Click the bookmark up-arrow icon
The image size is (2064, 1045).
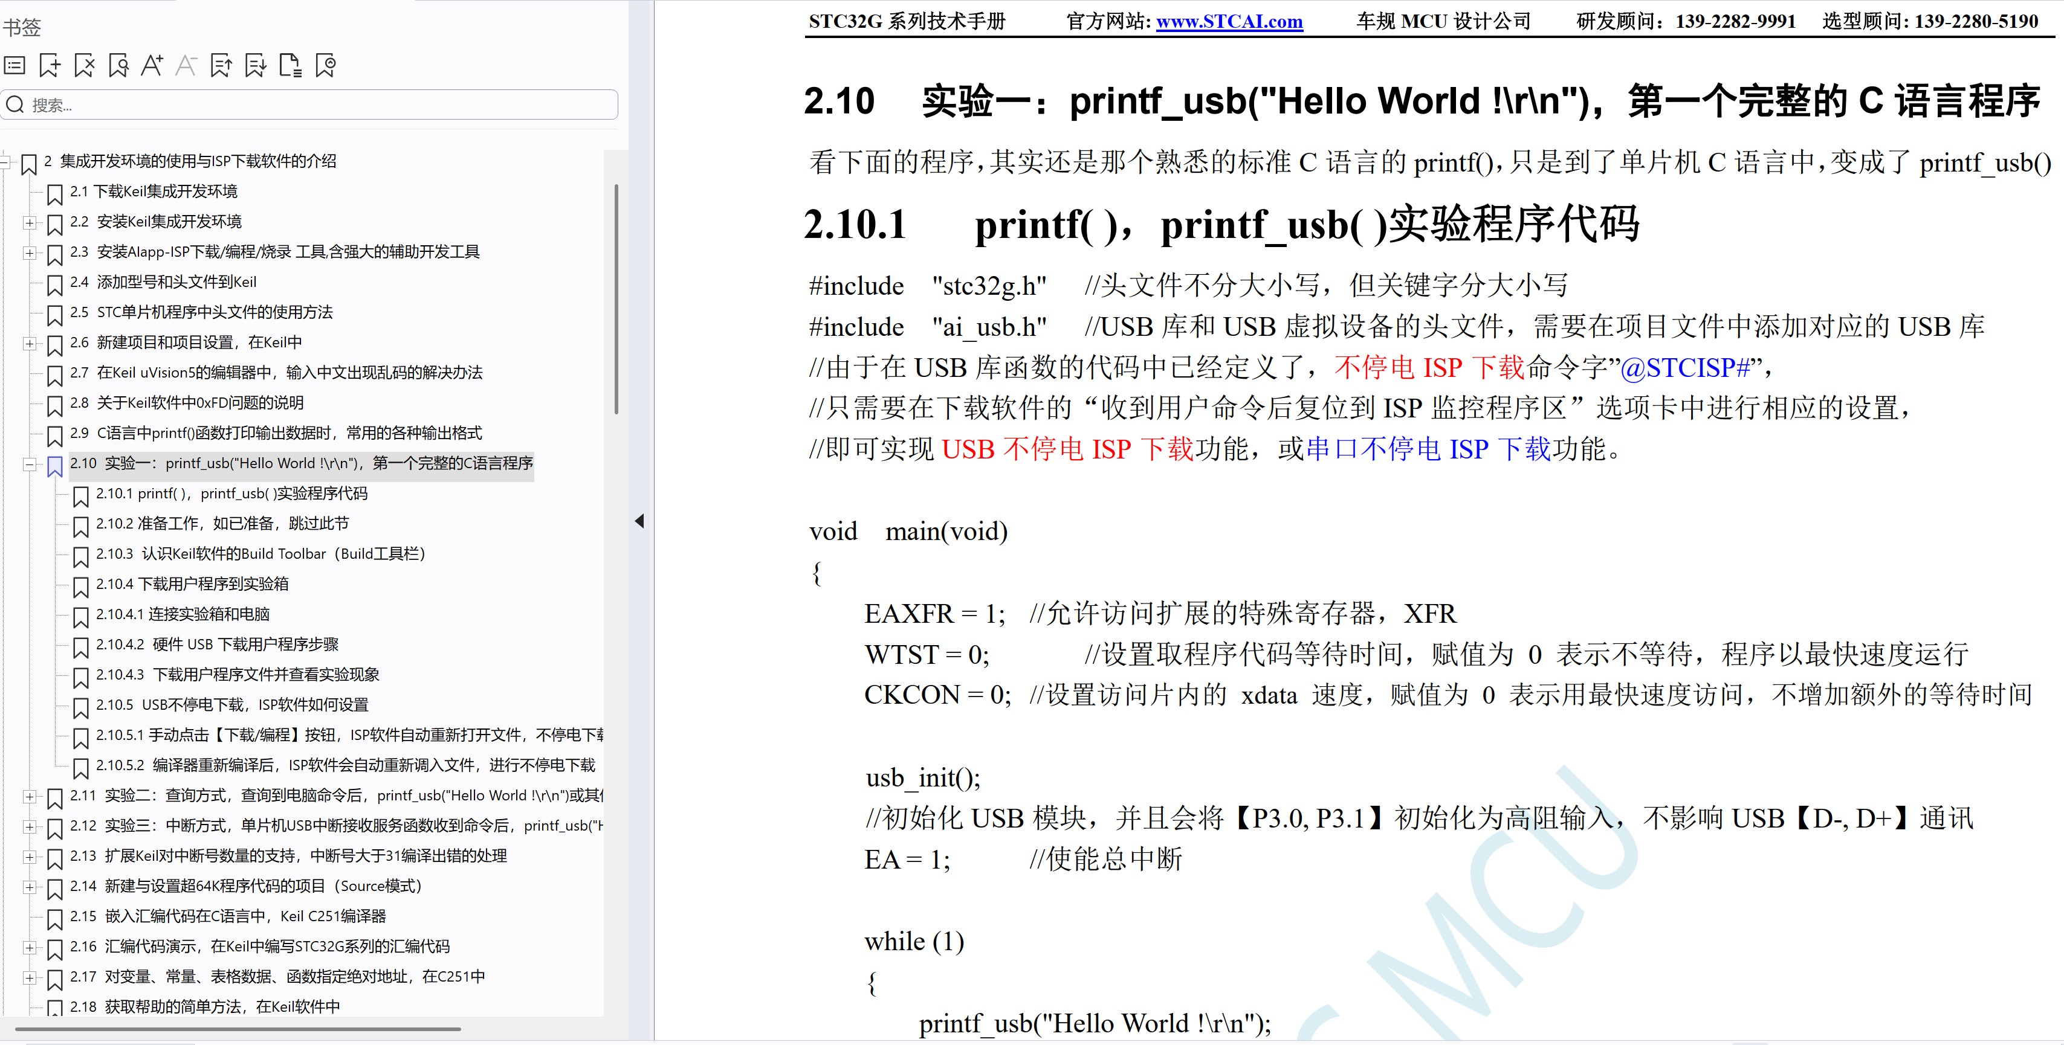click(221, 65)
